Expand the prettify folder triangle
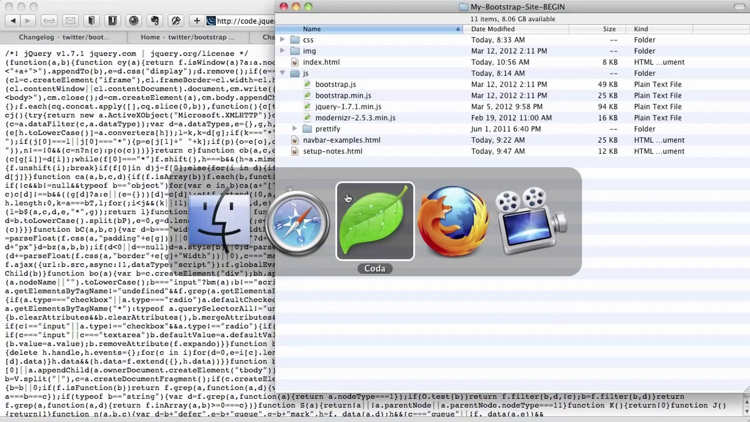The width and height of the screenshot is (750, 422). (x=295, y=129)
